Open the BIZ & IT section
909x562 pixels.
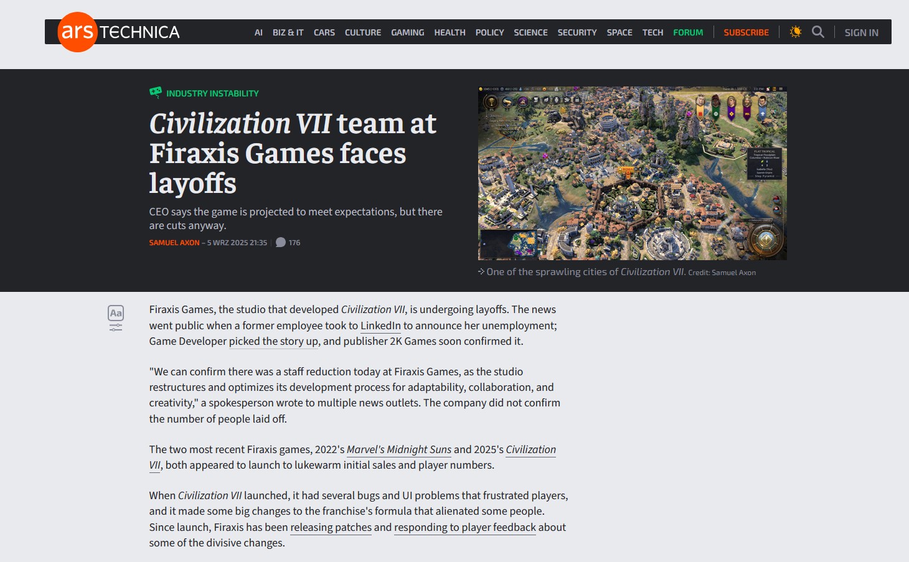[288, 32]
